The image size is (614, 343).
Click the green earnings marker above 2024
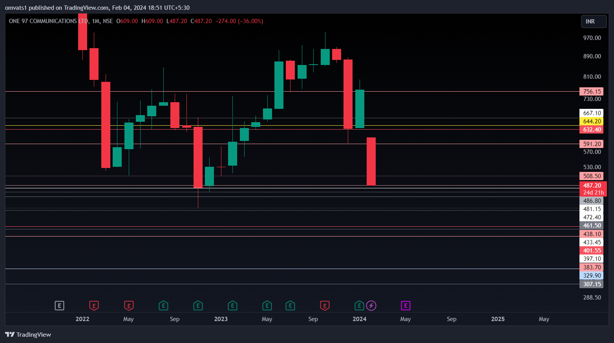359,305
